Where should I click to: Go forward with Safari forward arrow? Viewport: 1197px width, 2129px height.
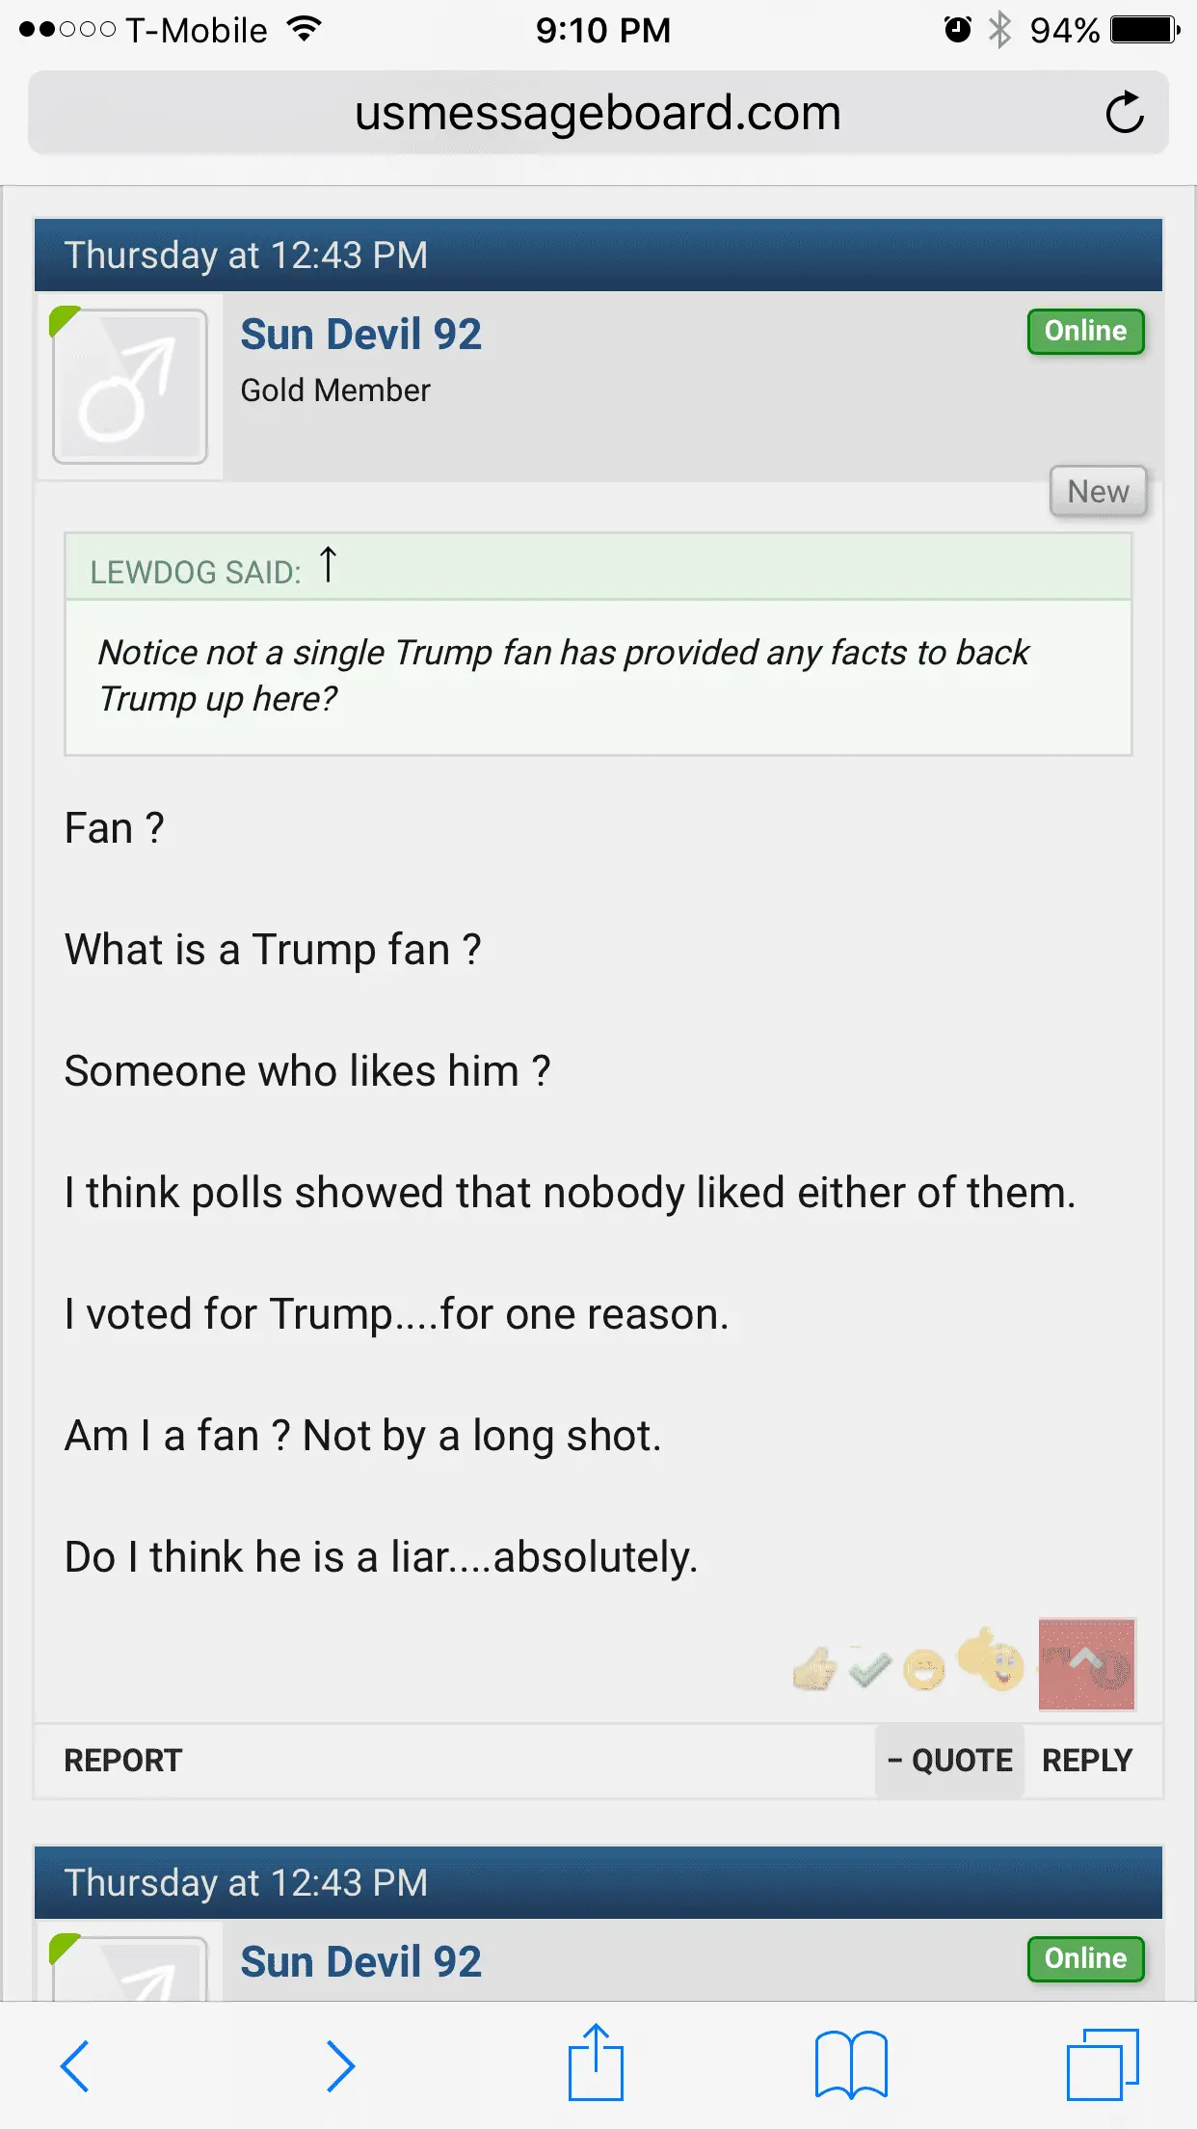tap(340, 2065)
